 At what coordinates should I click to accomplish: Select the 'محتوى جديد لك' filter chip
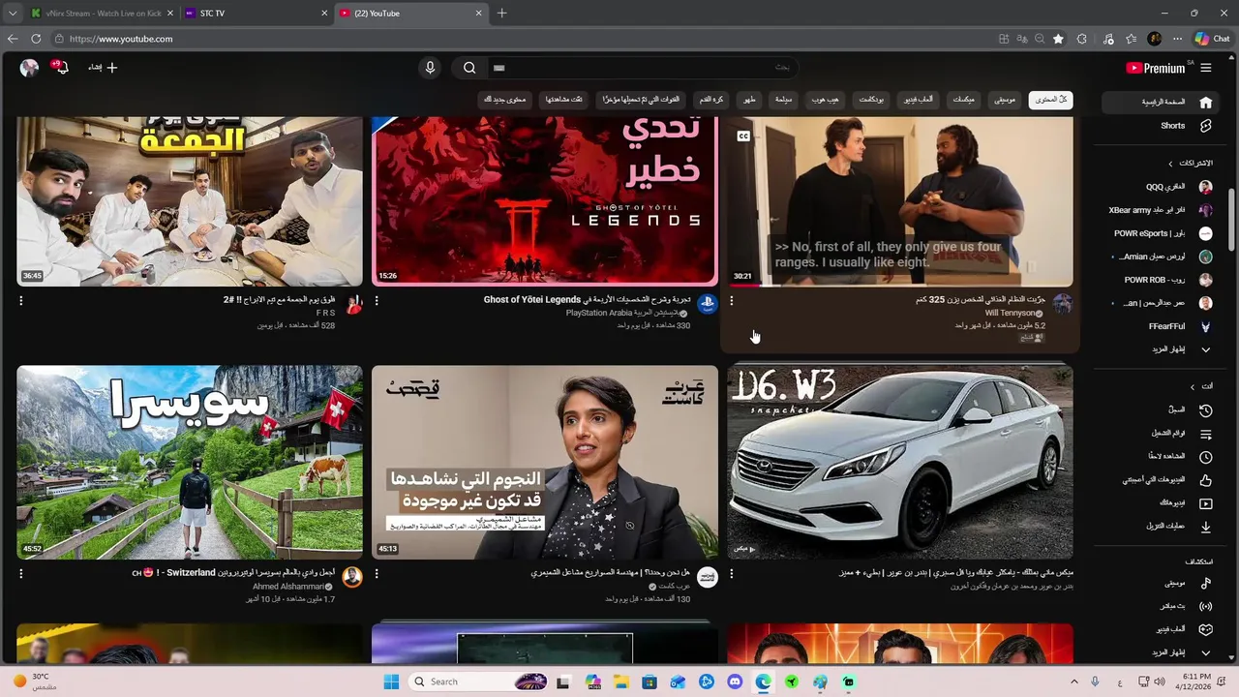[504, 100]
